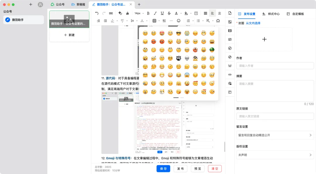Click the emoji smiley toolbar icon
This screenshot has width=316, height=174.
coord(178,21)
